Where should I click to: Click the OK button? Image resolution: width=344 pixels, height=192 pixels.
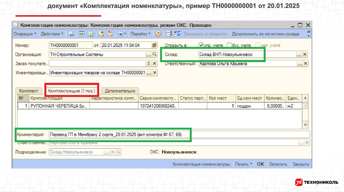[260, 164]
